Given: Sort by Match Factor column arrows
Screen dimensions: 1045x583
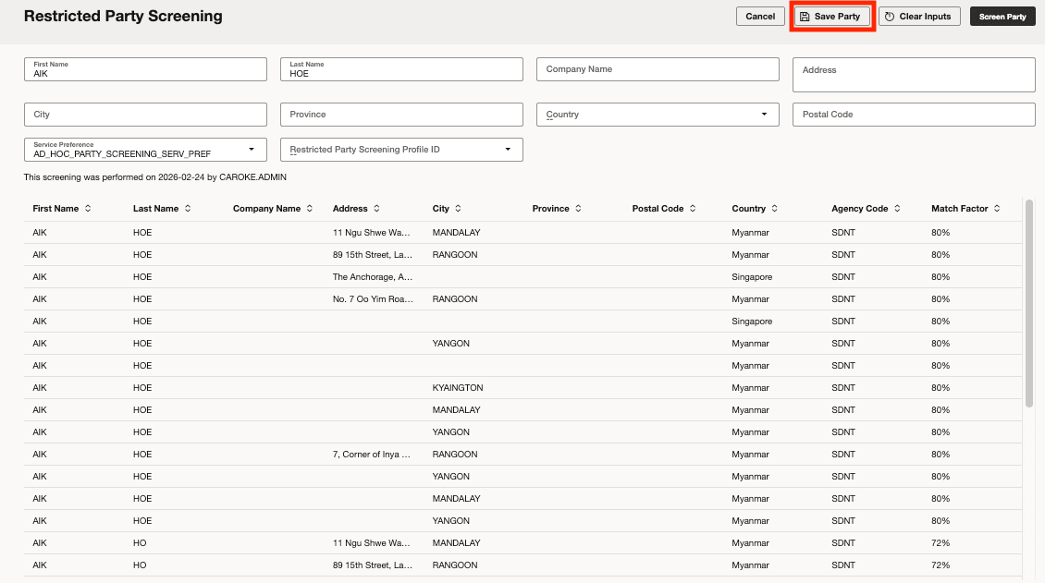Looking at the screenshot, I should point(997,209).
